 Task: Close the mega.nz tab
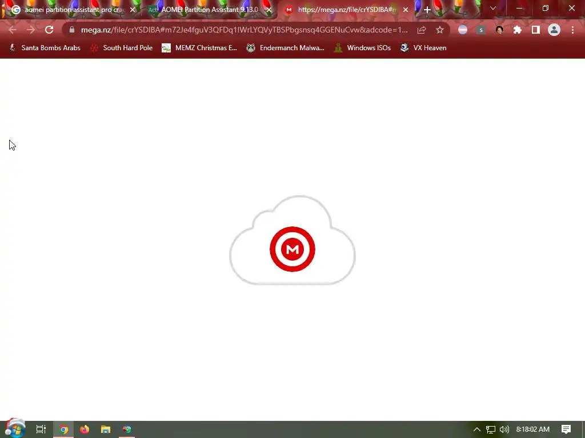(406, 10)
